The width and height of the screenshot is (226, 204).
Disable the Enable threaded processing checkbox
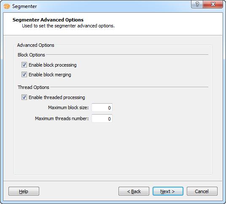click(24, 97)
